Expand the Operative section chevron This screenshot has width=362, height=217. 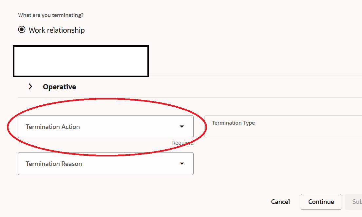(30, 86)
